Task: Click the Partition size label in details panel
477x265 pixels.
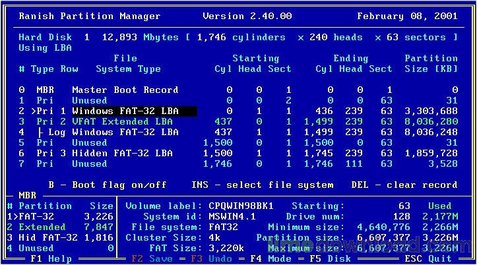Action: click(x=301, y=238)
